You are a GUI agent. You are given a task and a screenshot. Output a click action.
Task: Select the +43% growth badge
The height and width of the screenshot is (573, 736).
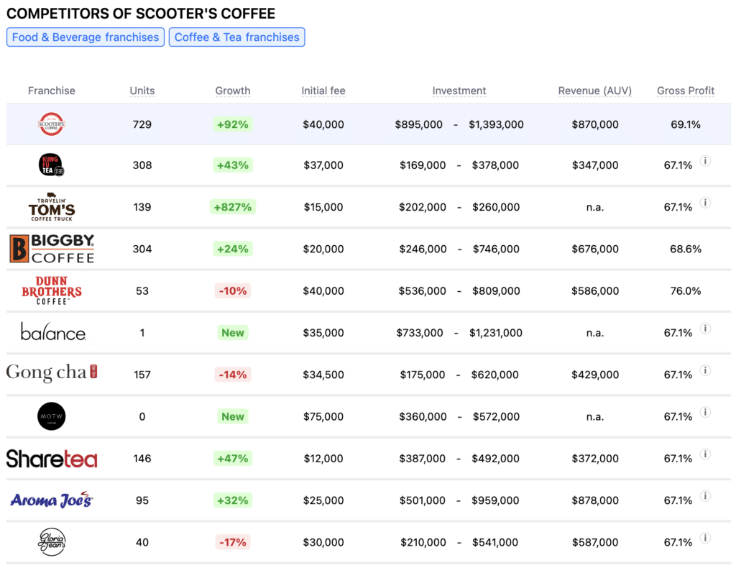(233, 165)
